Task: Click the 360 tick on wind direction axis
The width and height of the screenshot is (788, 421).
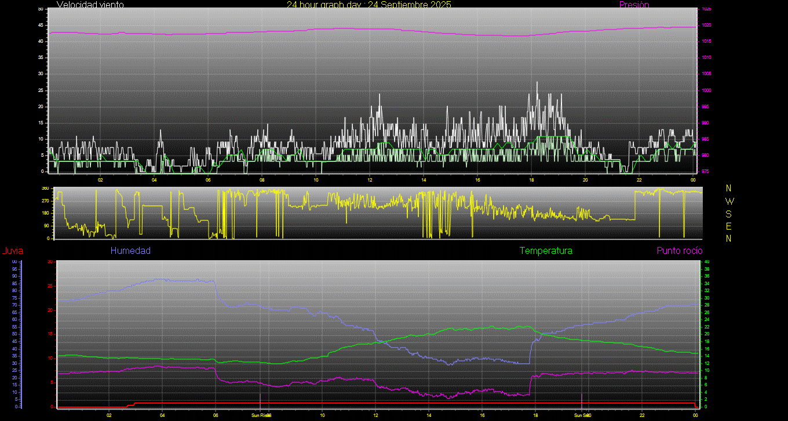Action: pyautogui.click(x=45, y=189)
